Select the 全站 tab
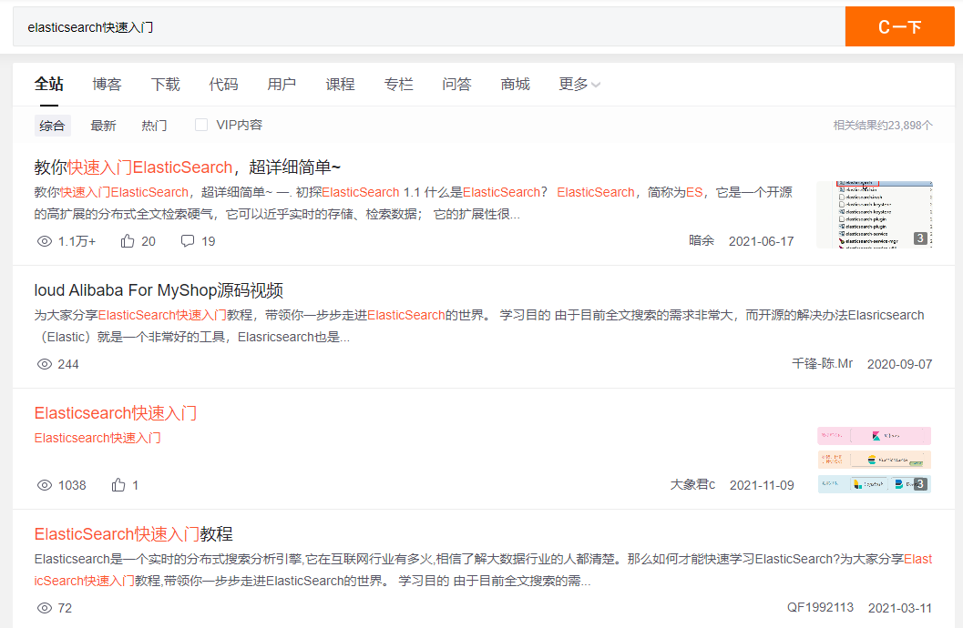The height and width of the screenshot is (628, 963). pos(48,84)
